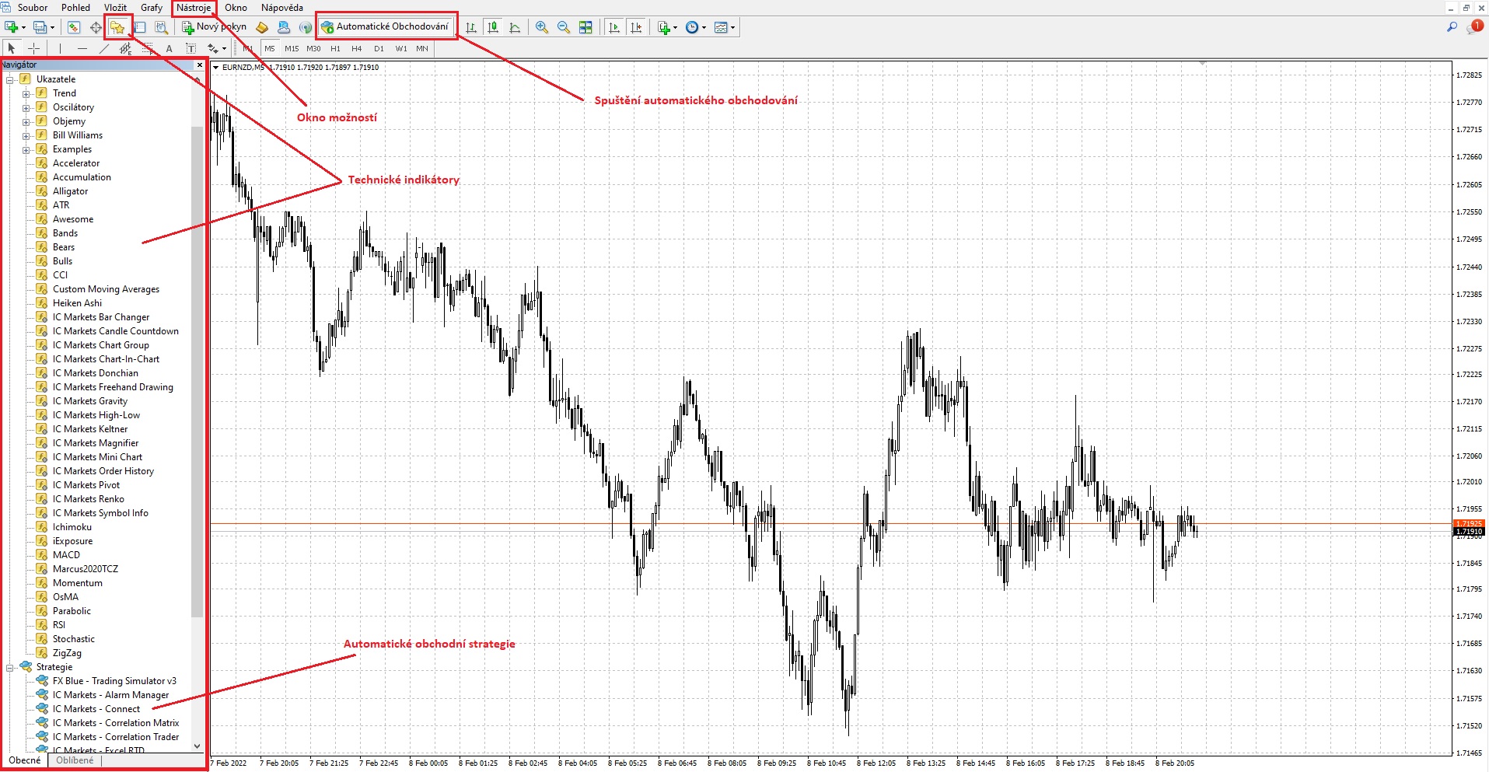Expand the Trend indicator folder

click(26, 94)
